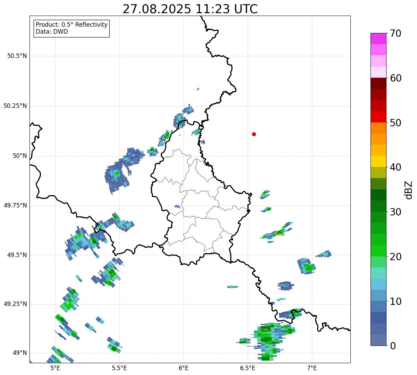Click the 6°E longitude label
Viewport: 417px width, 375px height.
pyautogui.click(x=184, y=368)
